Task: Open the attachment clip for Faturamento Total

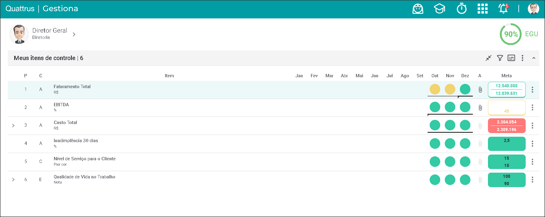Action: (x=480, y=90)
